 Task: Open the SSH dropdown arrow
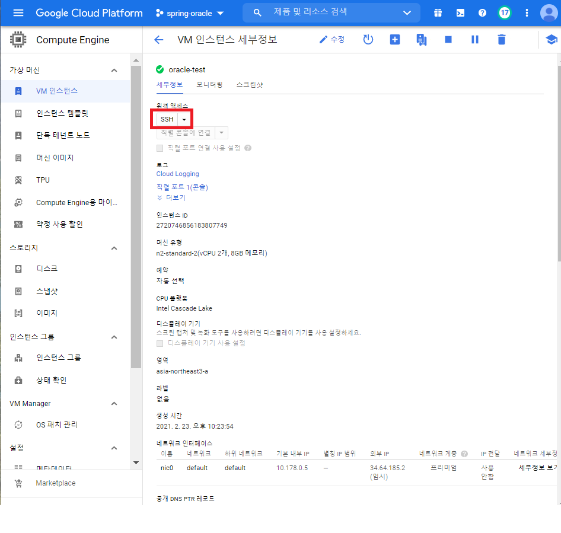(184, 120)
